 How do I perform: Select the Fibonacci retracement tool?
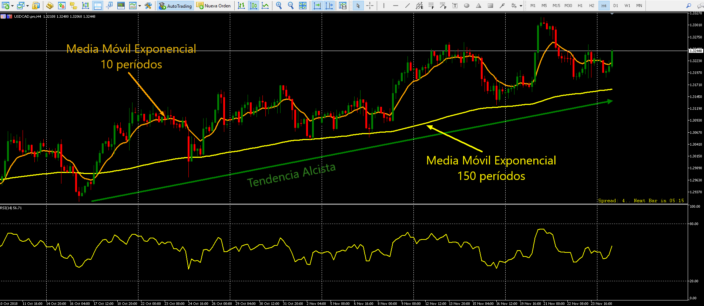tap(431, 6)
